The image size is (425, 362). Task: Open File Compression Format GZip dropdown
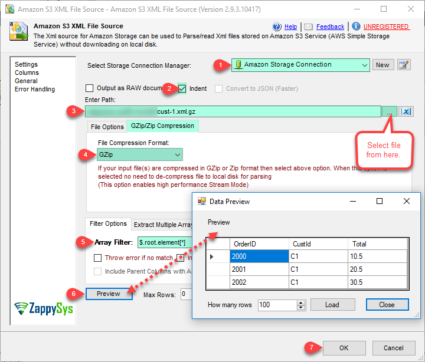pos(139,154)
